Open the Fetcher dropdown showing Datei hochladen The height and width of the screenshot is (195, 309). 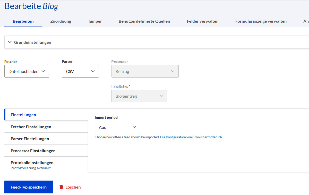point(27,71)
